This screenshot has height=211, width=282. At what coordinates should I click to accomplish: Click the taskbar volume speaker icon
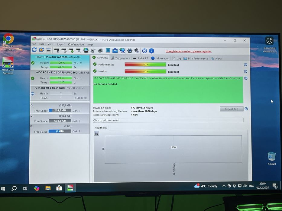tap(245, 186)
